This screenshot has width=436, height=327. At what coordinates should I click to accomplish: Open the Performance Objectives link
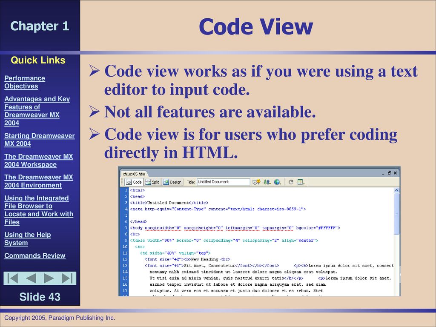25,82
